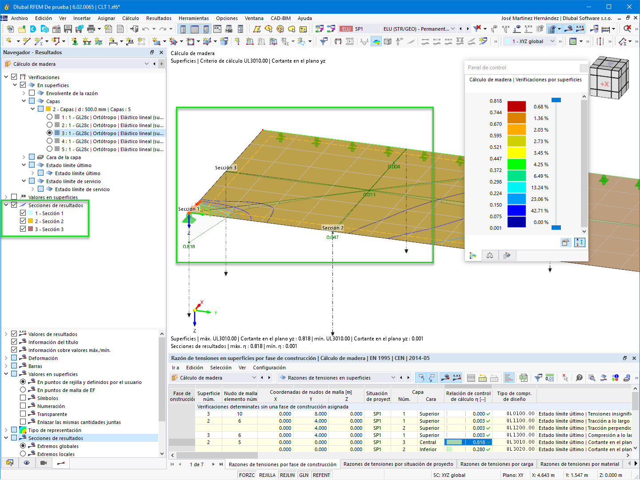Screen dimensions: 640x480
Task: Click the color scale tab icon in control panel
Action: coord(473,256)
